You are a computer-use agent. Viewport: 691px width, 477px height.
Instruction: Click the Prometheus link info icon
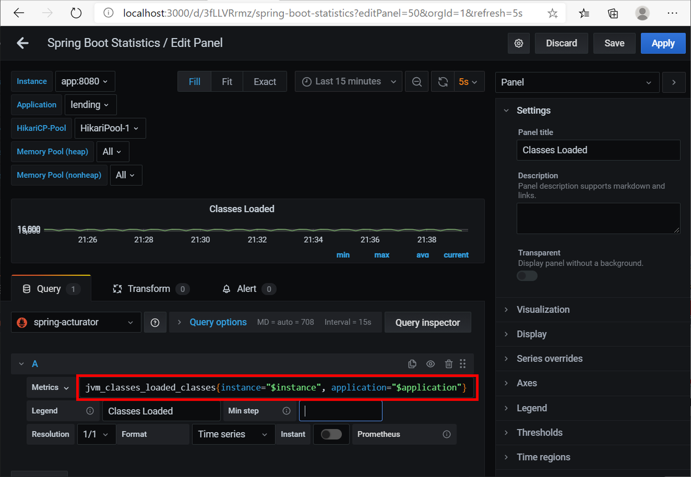pos(446,434)
